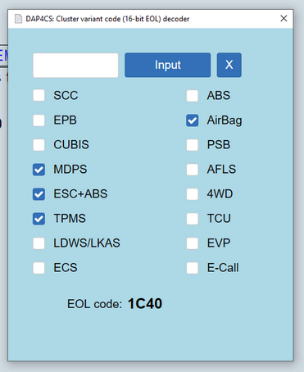Check the CUBIS option

(x=39, y=145)
